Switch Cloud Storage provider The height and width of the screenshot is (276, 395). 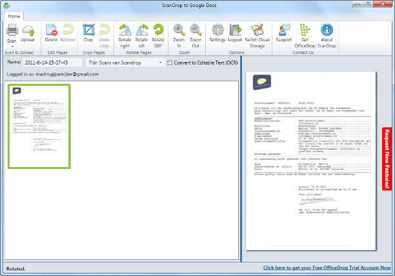258,36
